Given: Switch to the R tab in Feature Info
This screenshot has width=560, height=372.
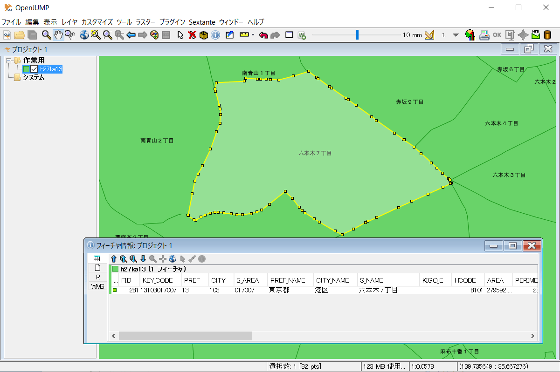Looking at the screenshot, I should 97,277.
